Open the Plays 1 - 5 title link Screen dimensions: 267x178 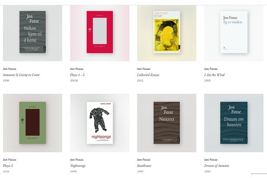77,75
